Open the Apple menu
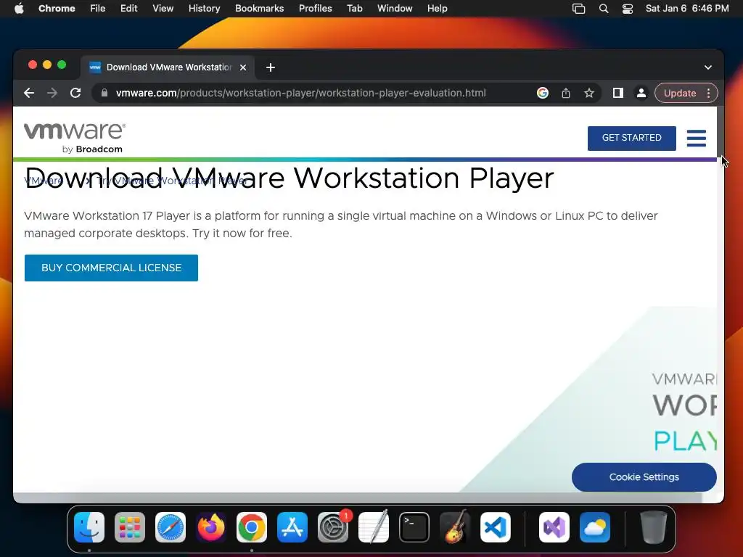 click(19, 8)
